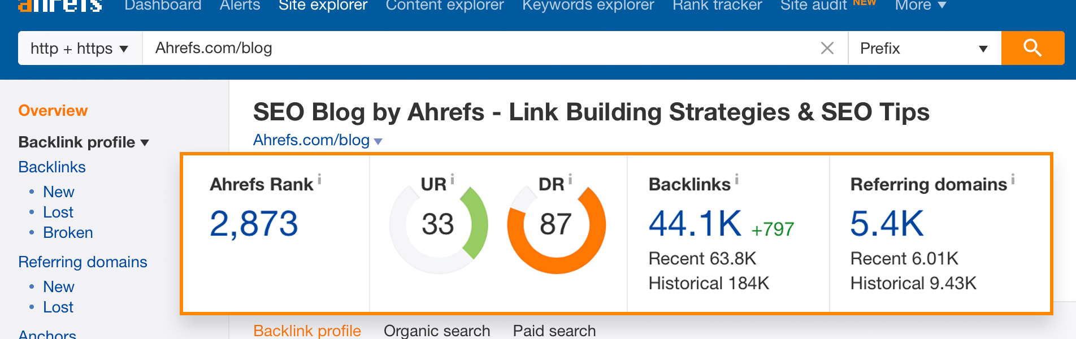This screenshot has height=339, width=1076.
Task: Go to Content explorer in top navigation
Action: coord(444,6)
